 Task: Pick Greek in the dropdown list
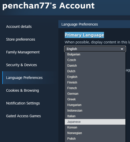[x=95, y=99]
